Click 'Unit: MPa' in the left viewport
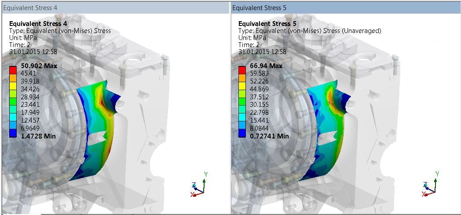Screen dimensions: 461x215 click(x=23, y=38)
